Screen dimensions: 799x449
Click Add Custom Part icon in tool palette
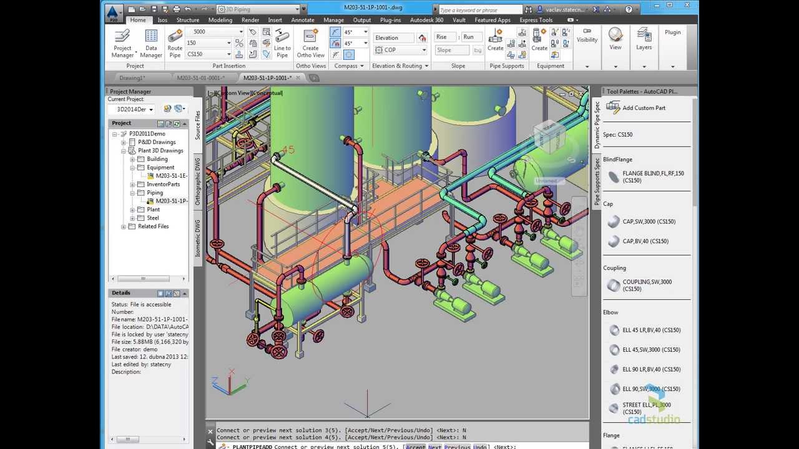pyautogui.click(x=613, y=107)
